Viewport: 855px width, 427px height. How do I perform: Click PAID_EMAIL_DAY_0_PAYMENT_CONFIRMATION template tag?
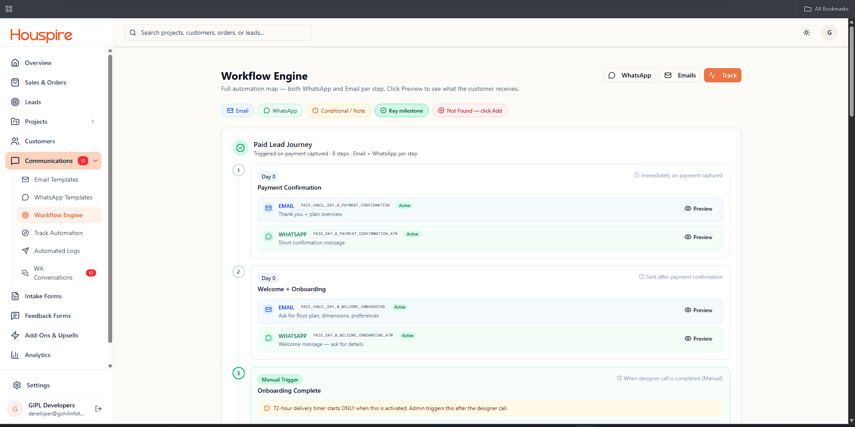pos(345,205)
